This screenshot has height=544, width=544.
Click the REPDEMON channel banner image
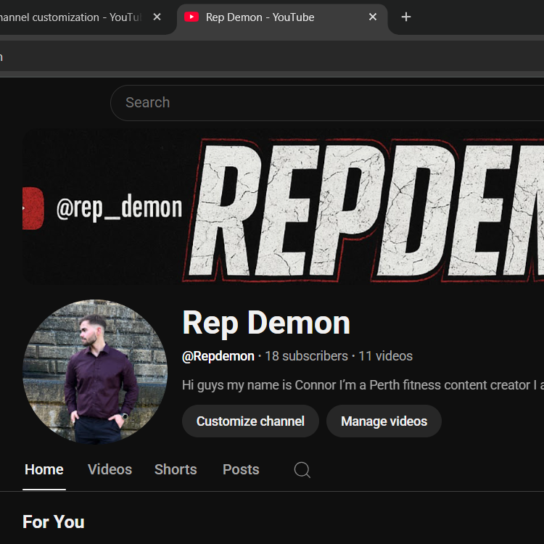coord(283,207)
